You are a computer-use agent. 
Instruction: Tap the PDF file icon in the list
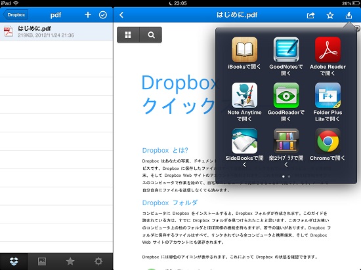(x=9, y=31)
